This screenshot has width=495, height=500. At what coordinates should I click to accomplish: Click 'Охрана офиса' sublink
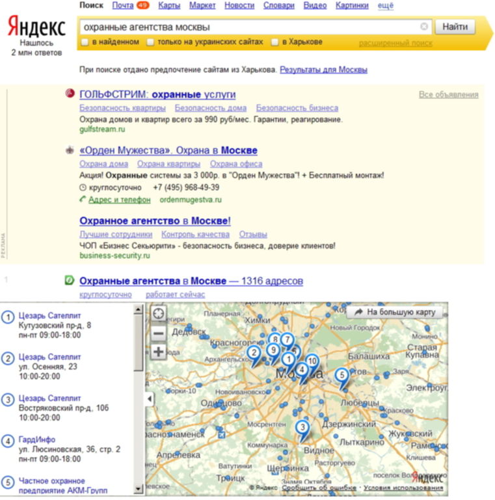[x=236, y=163]
